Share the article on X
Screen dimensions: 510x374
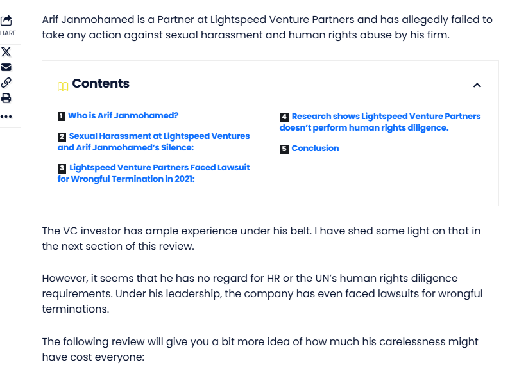(x=6, y=52)
